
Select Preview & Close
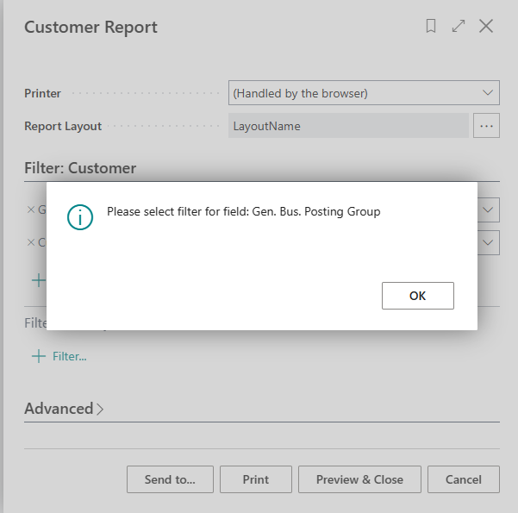[x=359, y=479]
